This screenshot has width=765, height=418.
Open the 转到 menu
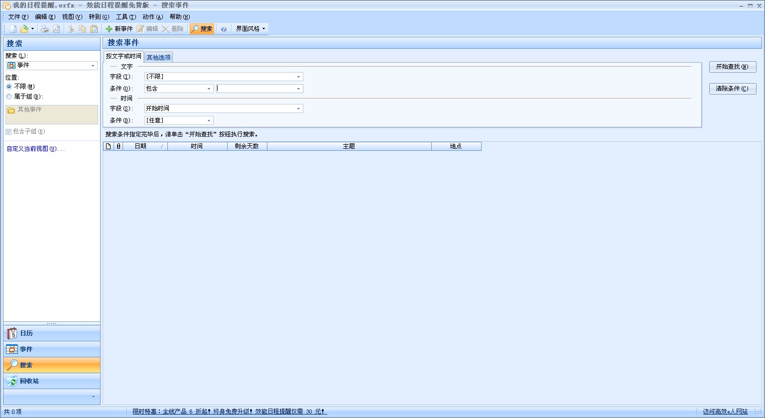(99, 17)
